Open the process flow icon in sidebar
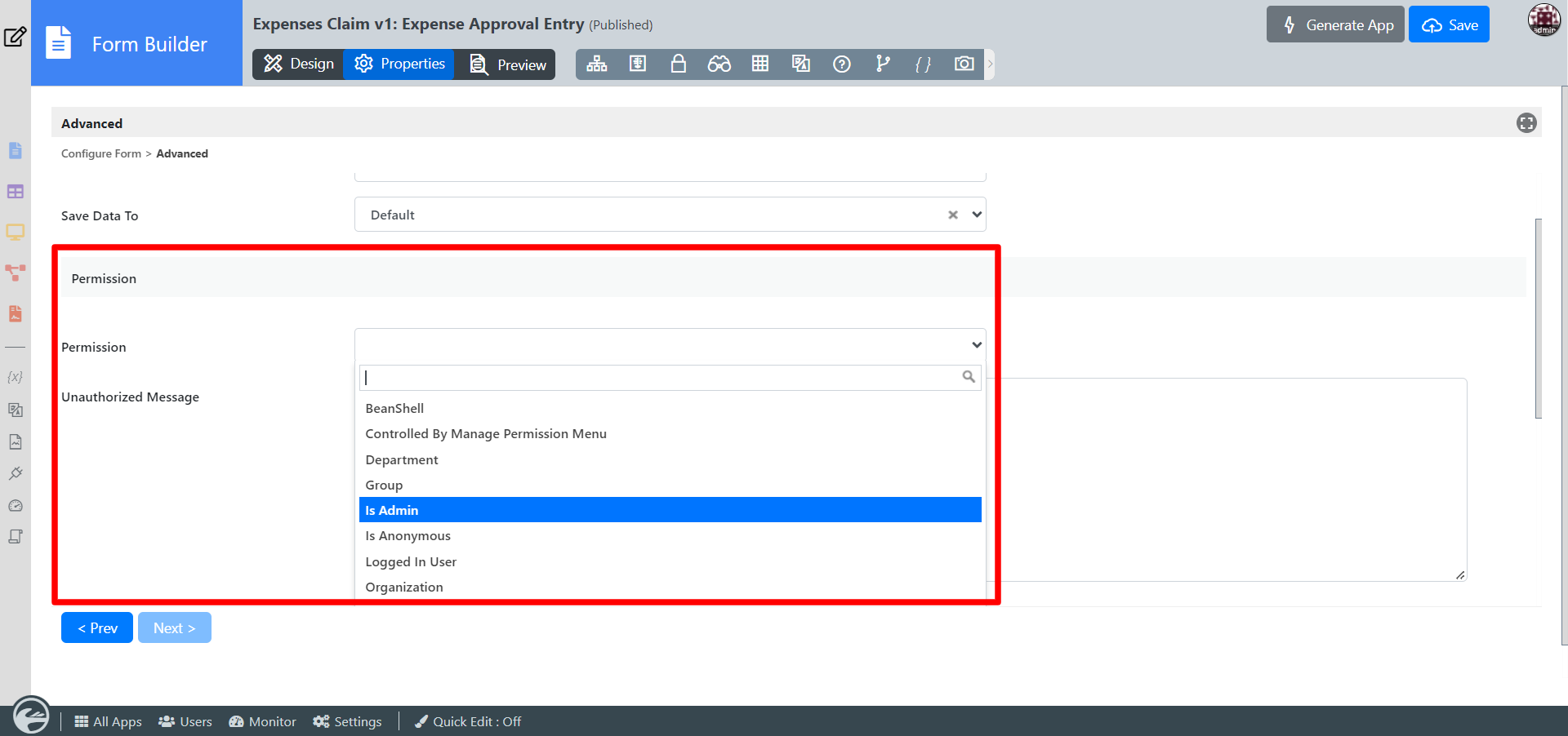This screenshot has width=1568, height=736. 16,273
